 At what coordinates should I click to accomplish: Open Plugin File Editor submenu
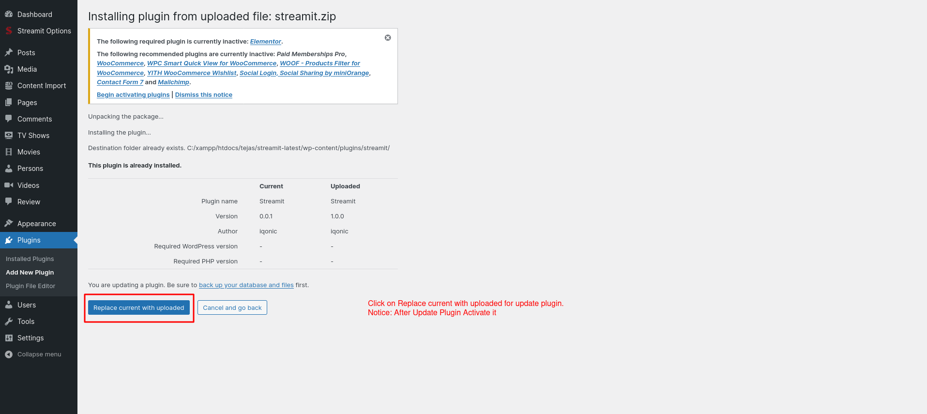tap(30, 286)
